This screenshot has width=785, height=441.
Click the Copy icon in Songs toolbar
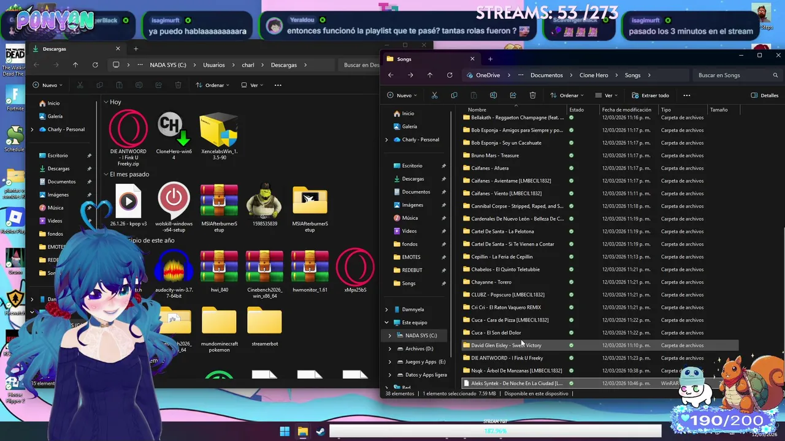coord(454,96)
